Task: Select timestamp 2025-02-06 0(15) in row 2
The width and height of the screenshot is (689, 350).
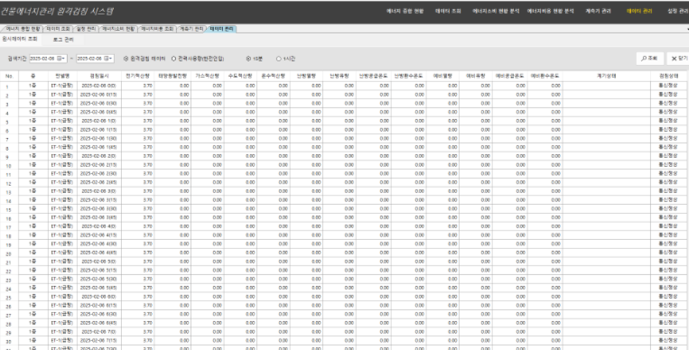Action: pyautogui.click(x=99, y=95)
